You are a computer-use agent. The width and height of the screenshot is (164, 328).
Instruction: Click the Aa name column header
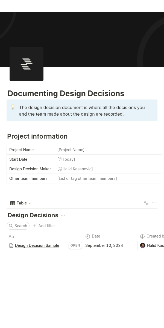(11, 236)
